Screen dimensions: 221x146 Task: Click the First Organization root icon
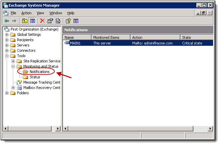tap(7, 29)
